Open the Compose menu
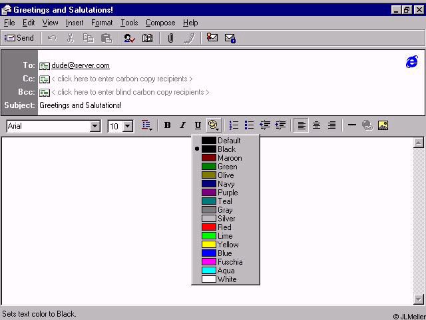This screenshot has width=426, height=320. [160, 23]
